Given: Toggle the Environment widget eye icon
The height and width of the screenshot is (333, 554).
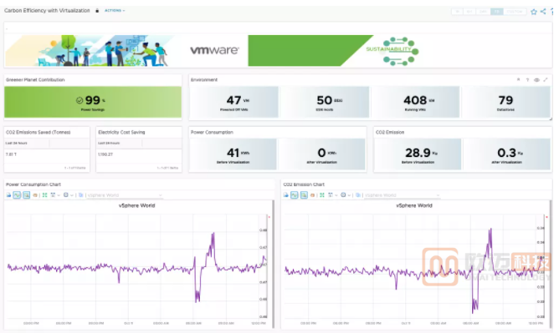Looking at the screenshot, I should point(536,80).
